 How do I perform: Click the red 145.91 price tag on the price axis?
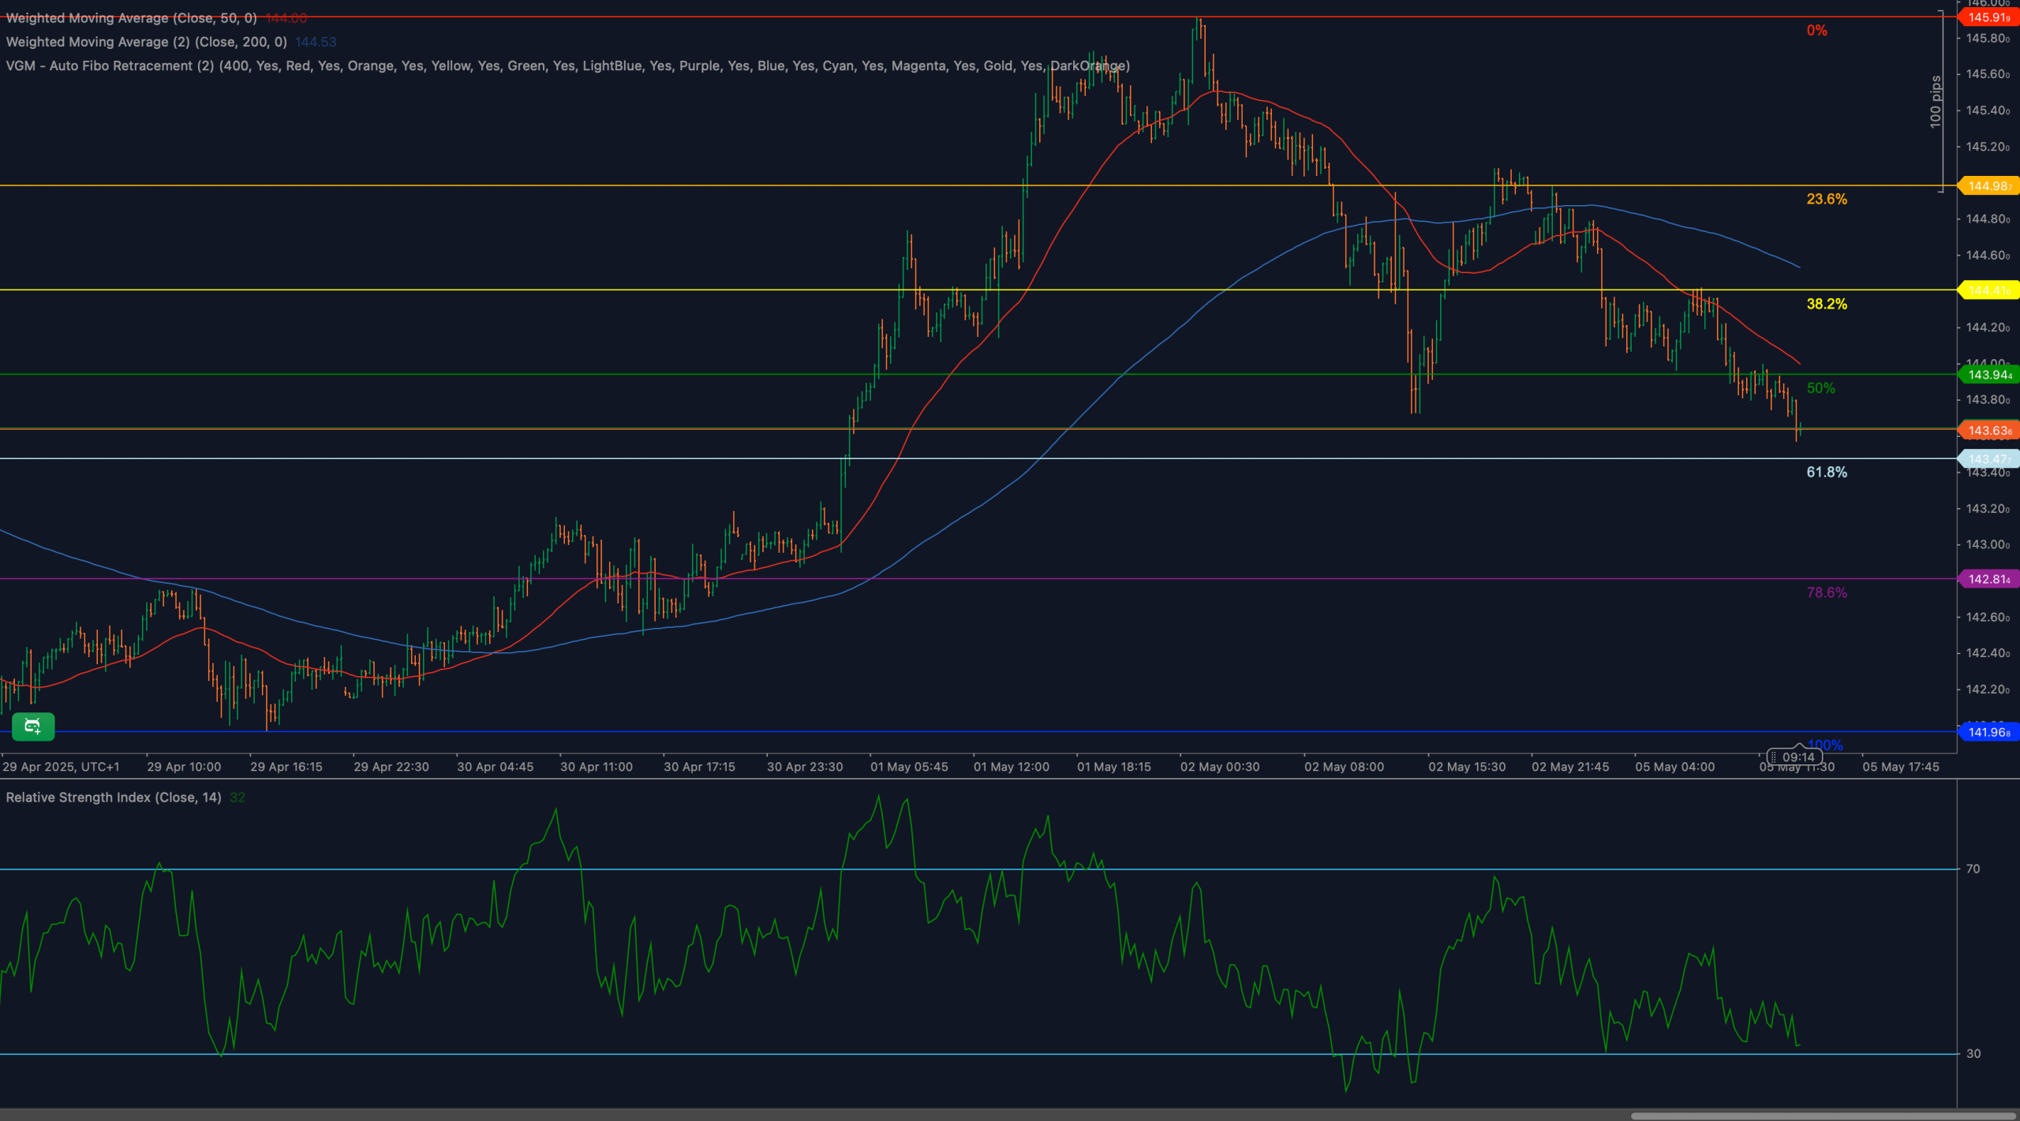pyautogui.click(x=1988, y=17)
